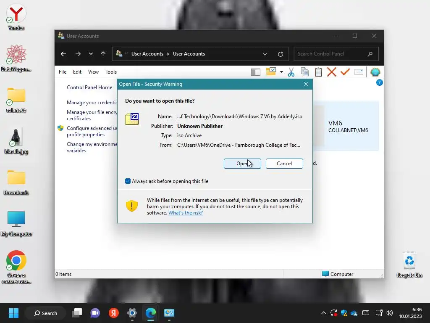Viewport: 430px width, 323px height.
Task: Click the Paste clipboard toolbar icon
Action: click(x=318, y=72)
